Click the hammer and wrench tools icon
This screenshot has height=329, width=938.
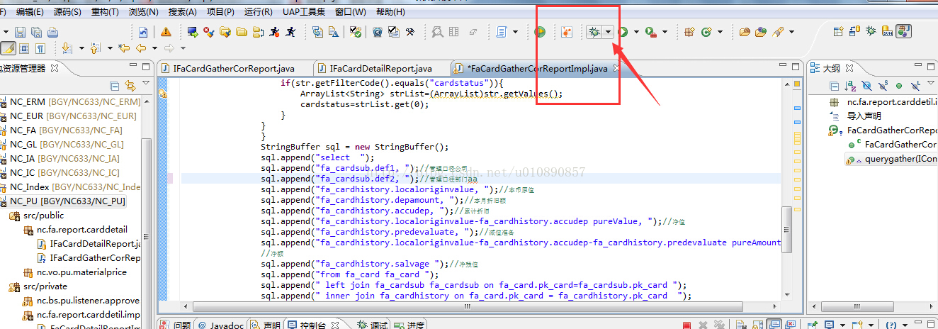tap(409, 32)
